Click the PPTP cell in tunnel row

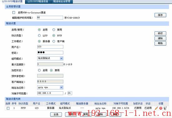pyautogui.click(x=23, y=108)
